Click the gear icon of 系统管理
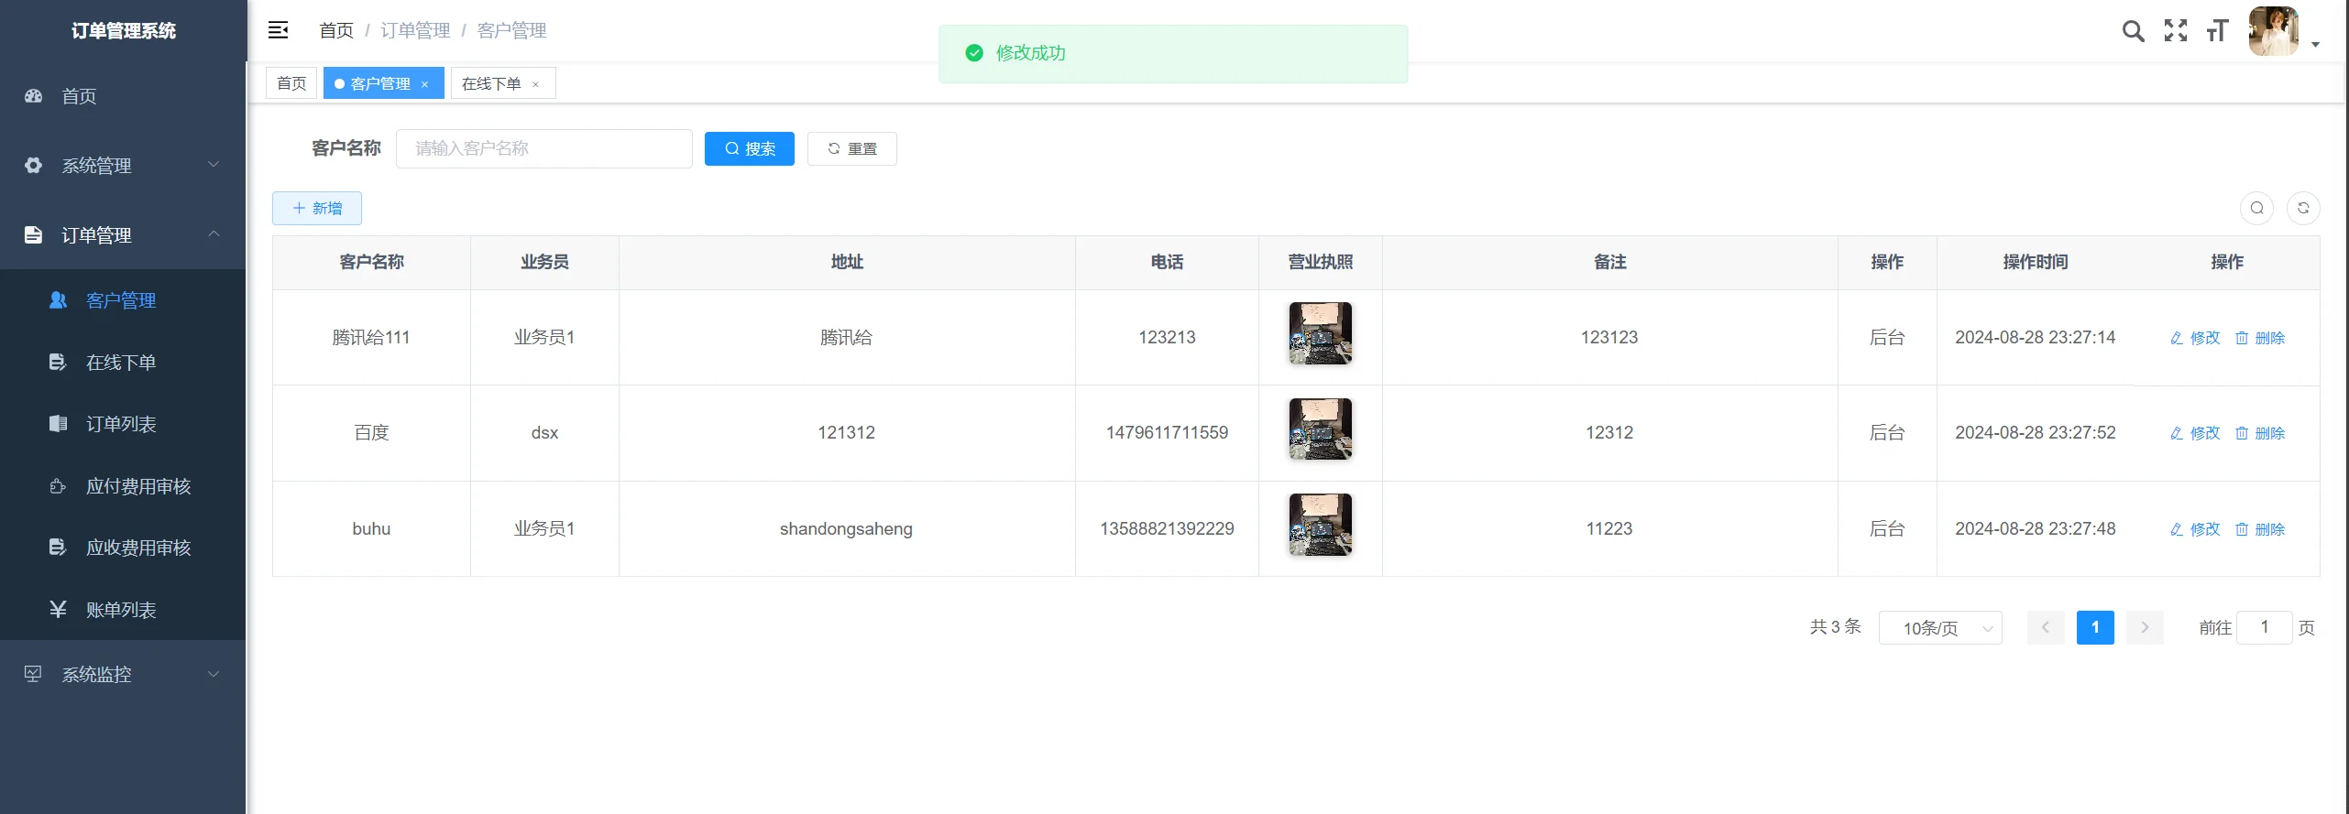The height and width of the screenshot is (814, 2349). tap(33, 165)
